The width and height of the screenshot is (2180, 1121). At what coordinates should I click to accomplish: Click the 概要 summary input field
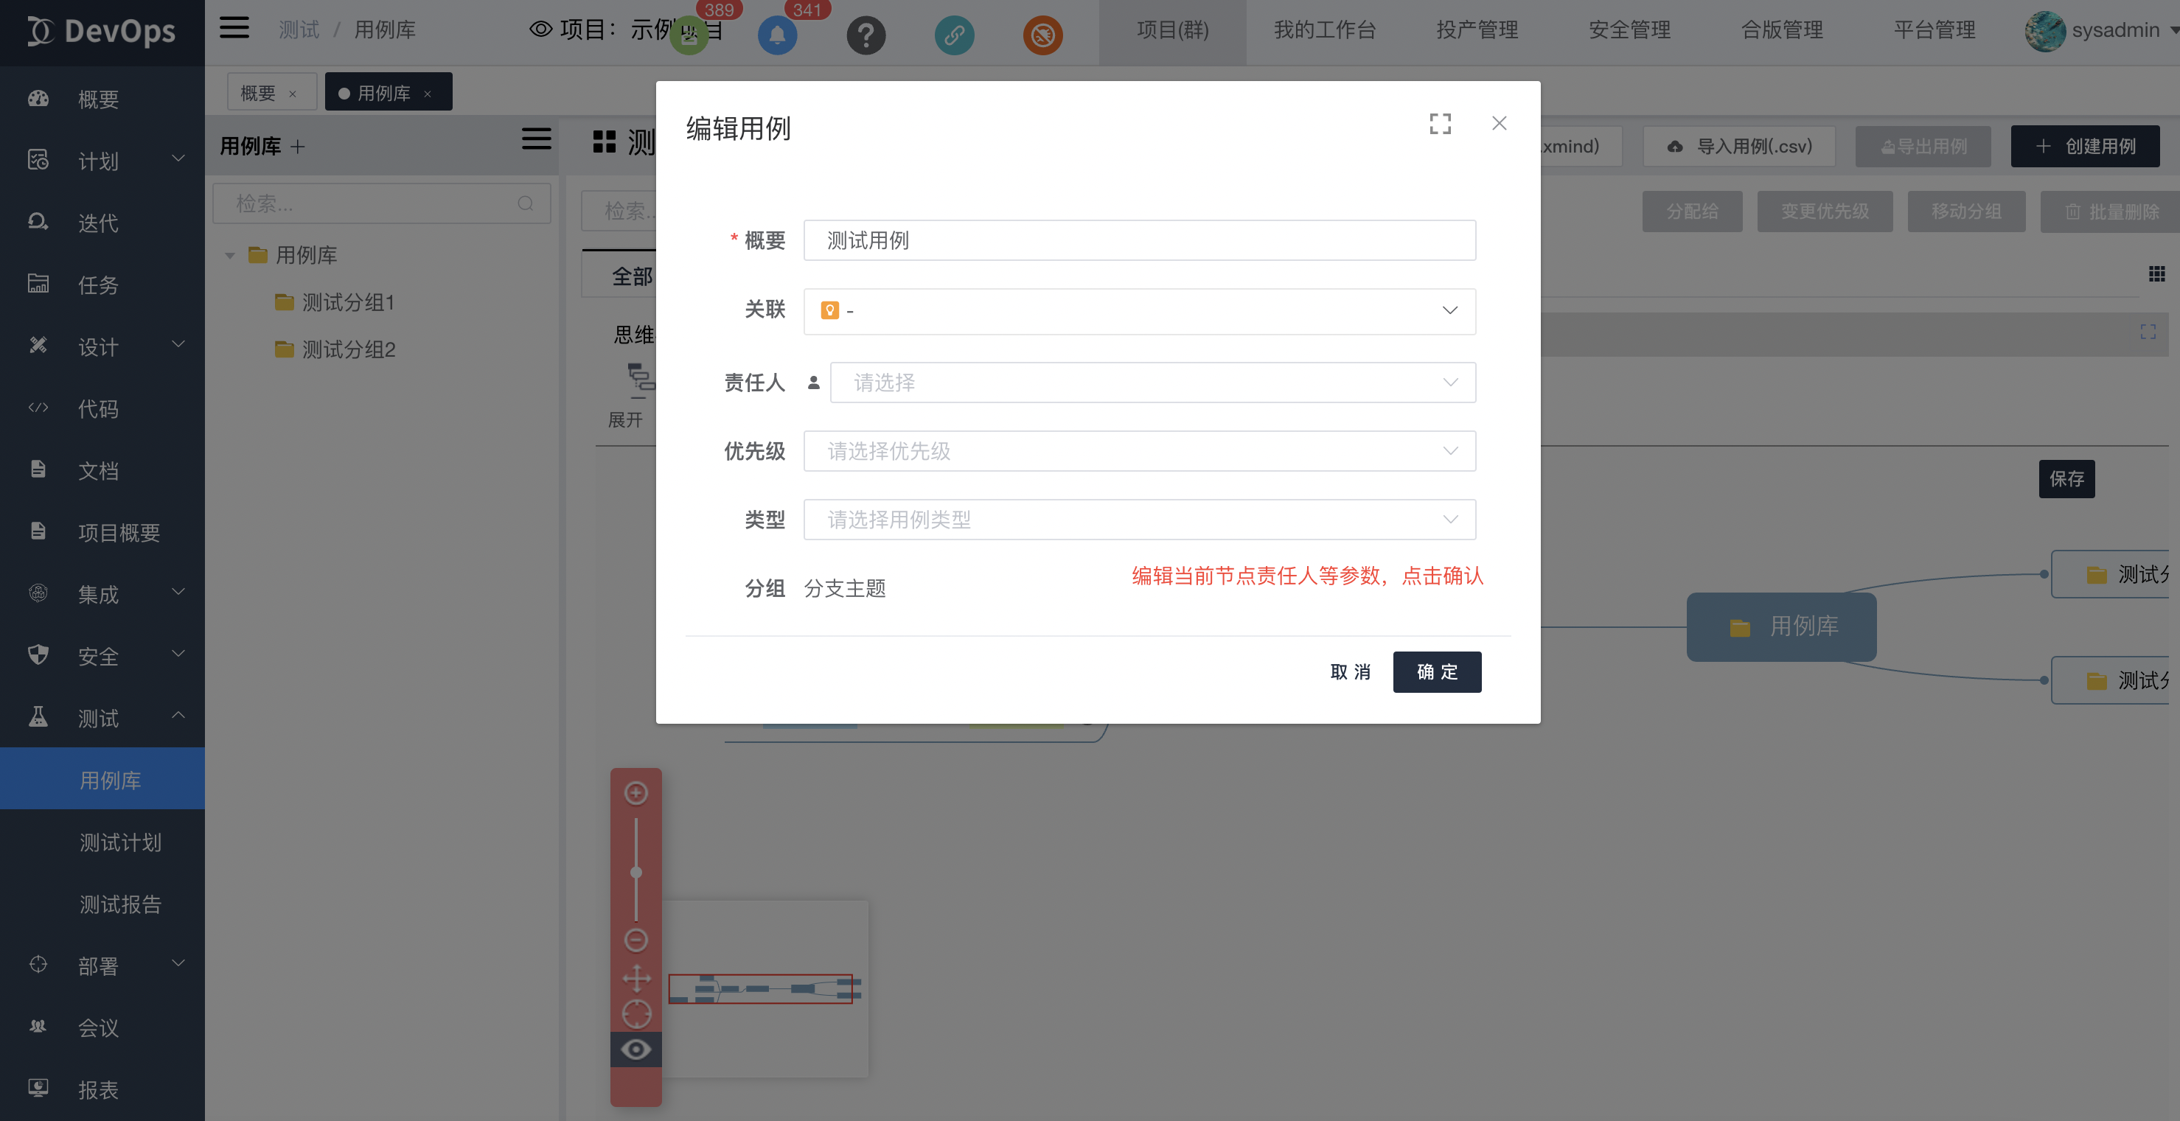click(x=1139, y=240)
